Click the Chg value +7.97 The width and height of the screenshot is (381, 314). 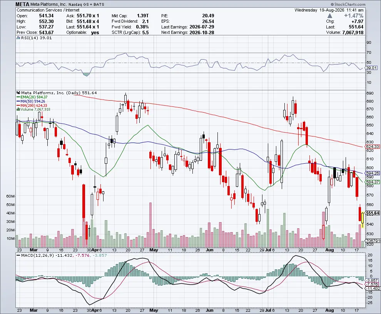pos(358,22)
